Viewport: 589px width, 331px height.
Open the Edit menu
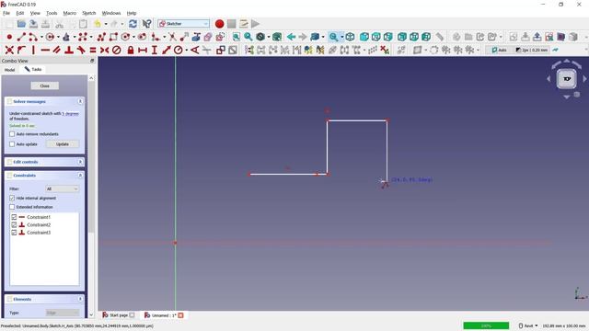tap(20, 13)
